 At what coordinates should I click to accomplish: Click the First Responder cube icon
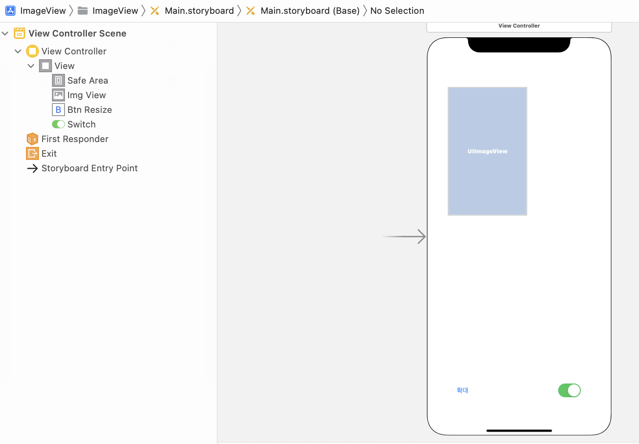coord(32,139)
